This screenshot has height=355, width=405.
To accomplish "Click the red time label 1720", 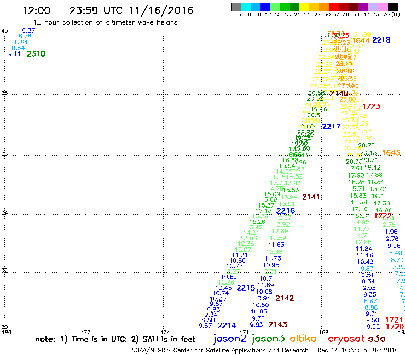I will coord(395,327).
